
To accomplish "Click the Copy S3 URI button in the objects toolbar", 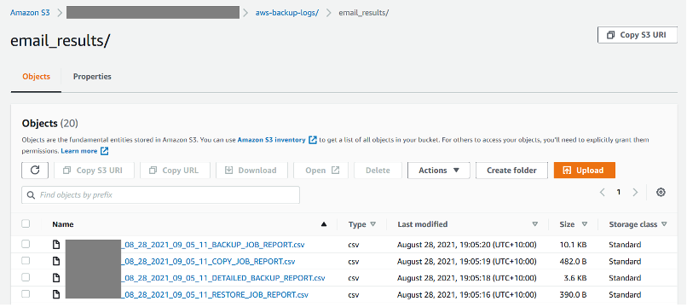I will point(94,171).
